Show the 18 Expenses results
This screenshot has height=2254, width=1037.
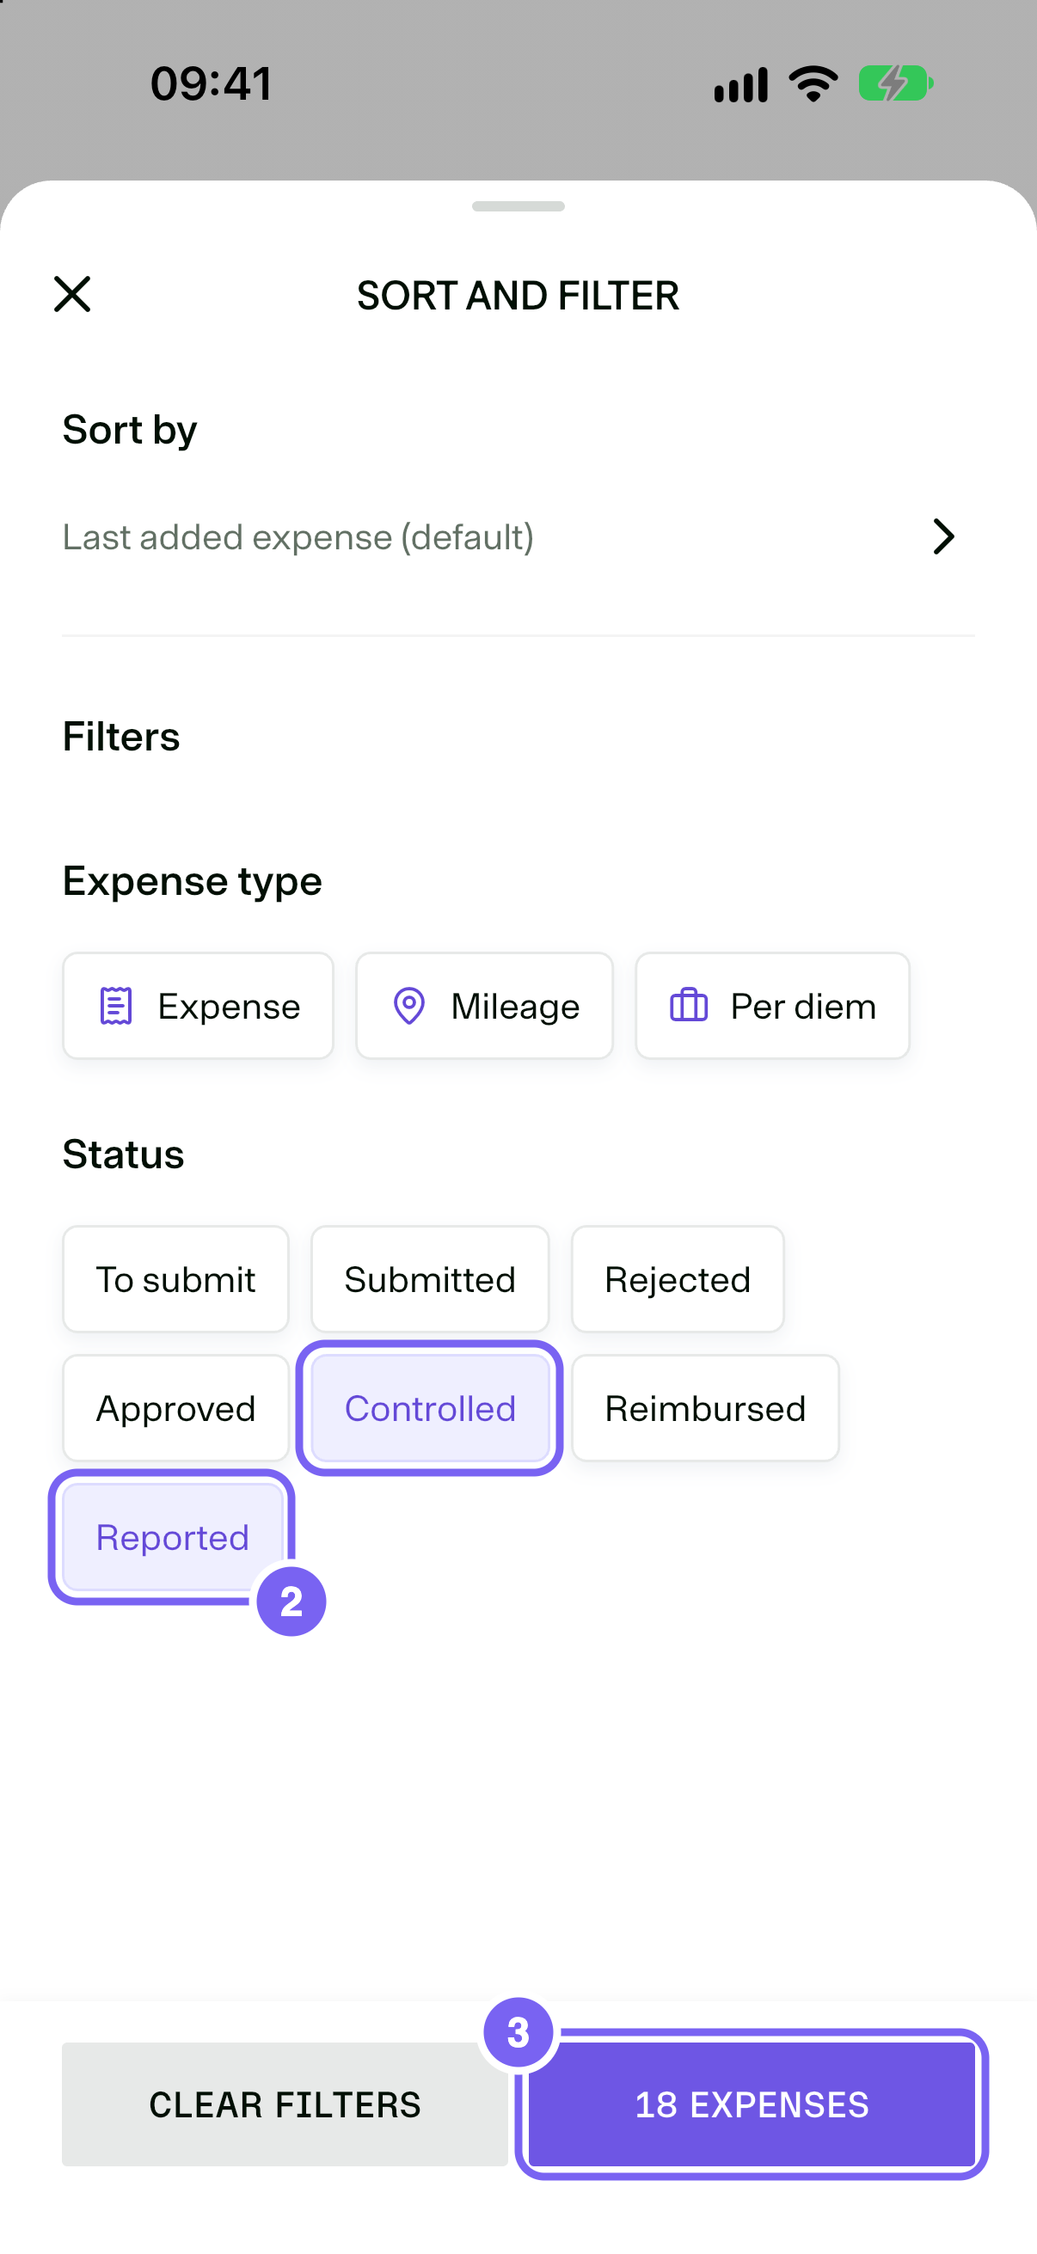pyautogui.click(x=752, y=2104)
